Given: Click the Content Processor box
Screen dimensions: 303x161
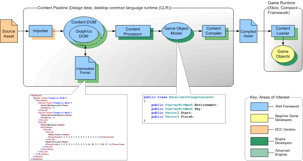Looking at the screenshot, I should click(133, 31).
